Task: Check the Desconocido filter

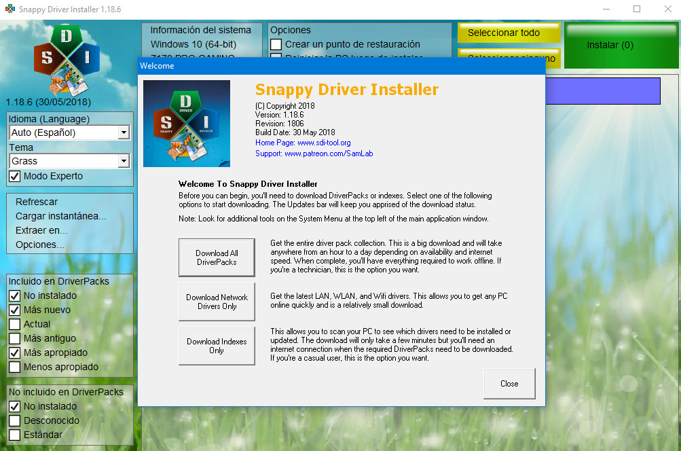Action: click(x=15, y=420)
